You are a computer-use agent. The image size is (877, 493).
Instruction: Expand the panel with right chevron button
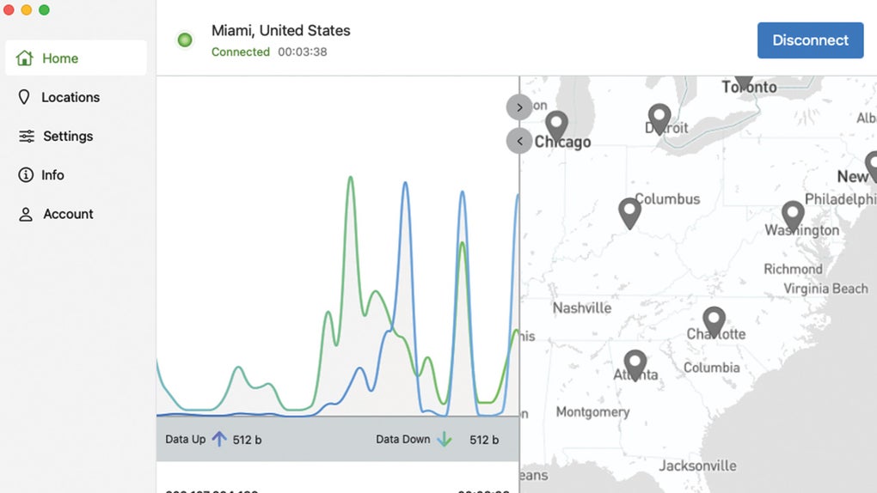pyautogui.click(x=519, y=107)
